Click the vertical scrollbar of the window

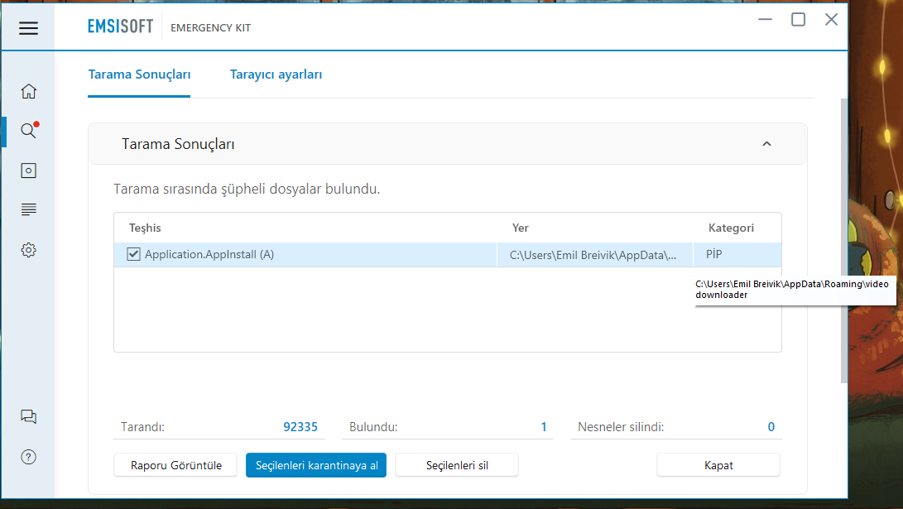[844, 241]
